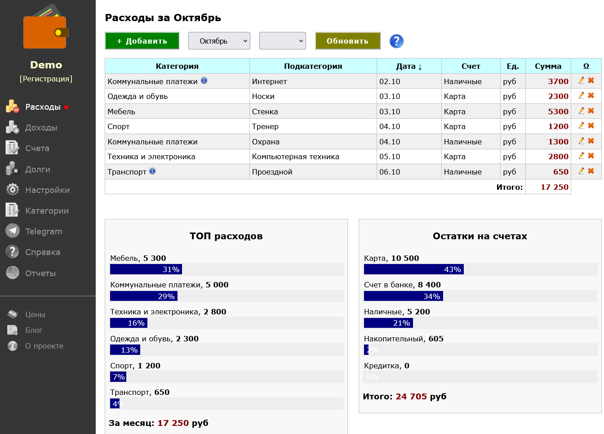This screenshot has width=604, height=434.
Task: Sort table by Дата column header
Action: click(409, 66)
